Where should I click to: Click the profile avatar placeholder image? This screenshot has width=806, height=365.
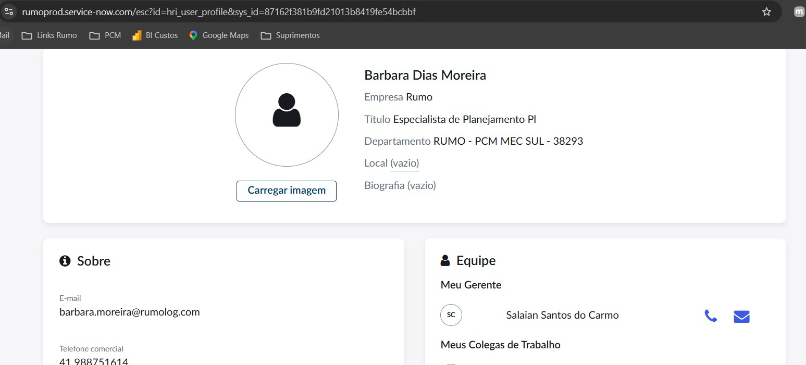tap(287, 115)
